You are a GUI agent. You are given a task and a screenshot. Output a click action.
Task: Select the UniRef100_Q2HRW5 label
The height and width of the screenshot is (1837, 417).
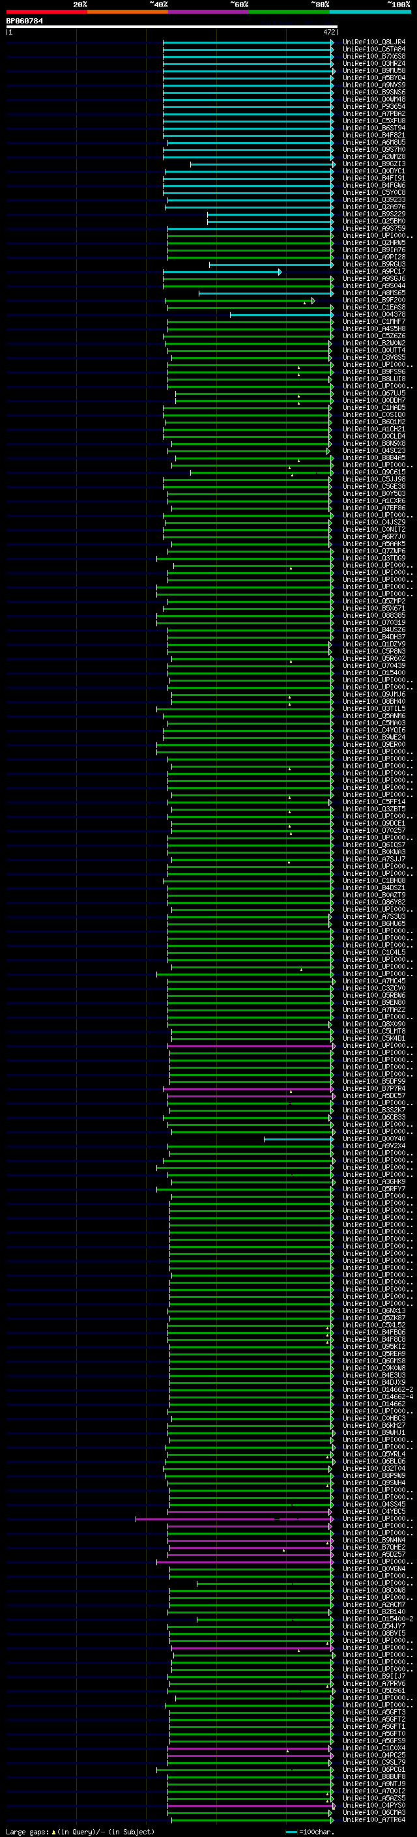(x=373, y=243)
